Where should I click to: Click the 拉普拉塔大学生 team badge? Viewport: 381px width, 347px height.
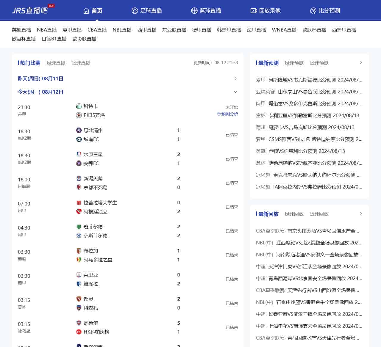tap(79, 202)
